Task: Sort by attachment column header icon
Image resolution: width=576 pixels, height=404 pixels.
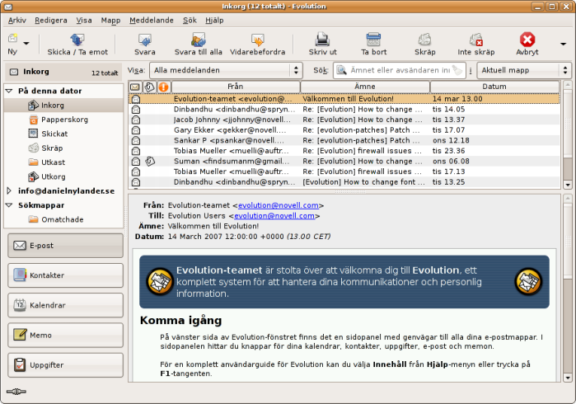Action: coord(149,87)
